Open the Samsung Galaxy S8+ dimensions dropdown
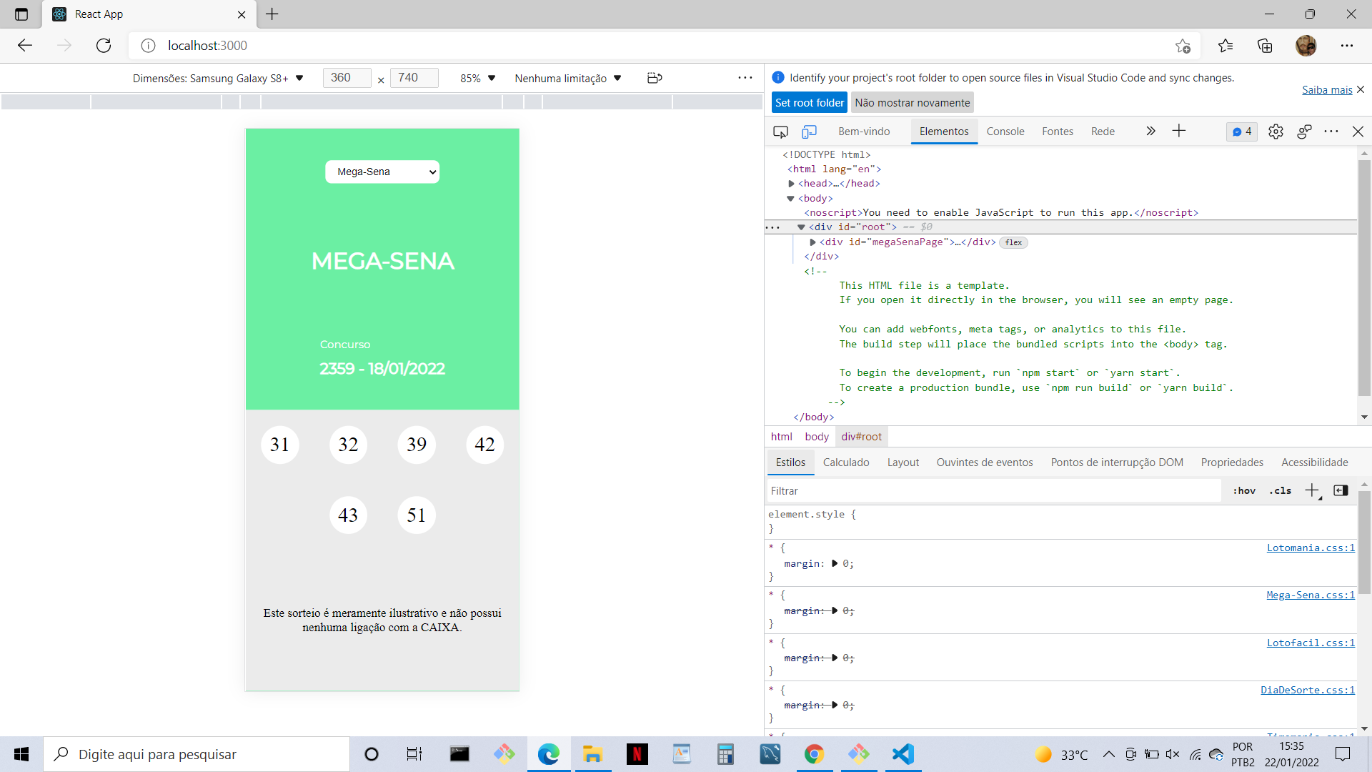1372x772 pixels. click(x=218, y=78)
